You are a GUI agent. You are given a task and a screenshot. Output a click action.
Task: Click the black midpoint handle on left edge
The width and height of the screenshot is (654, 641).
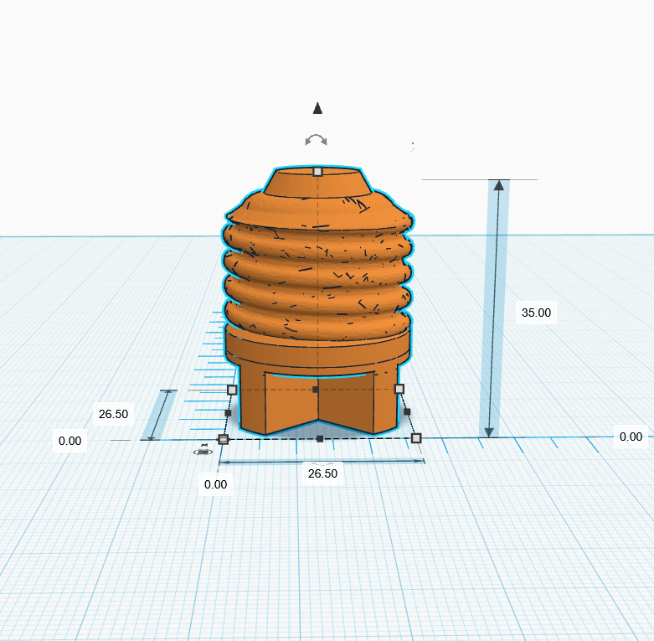click(x=228, y=413)
